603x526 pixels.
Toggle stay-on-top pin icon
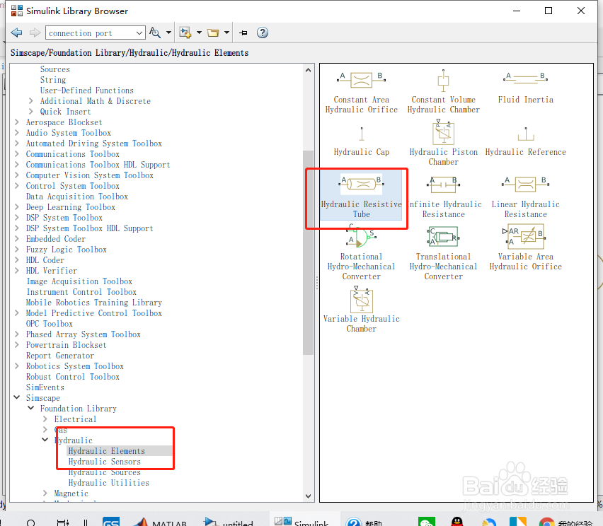(243, 33)
